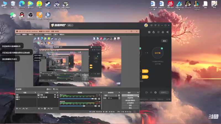Move selected source up in OBS
221x124 pixels.
click(49, 109)
